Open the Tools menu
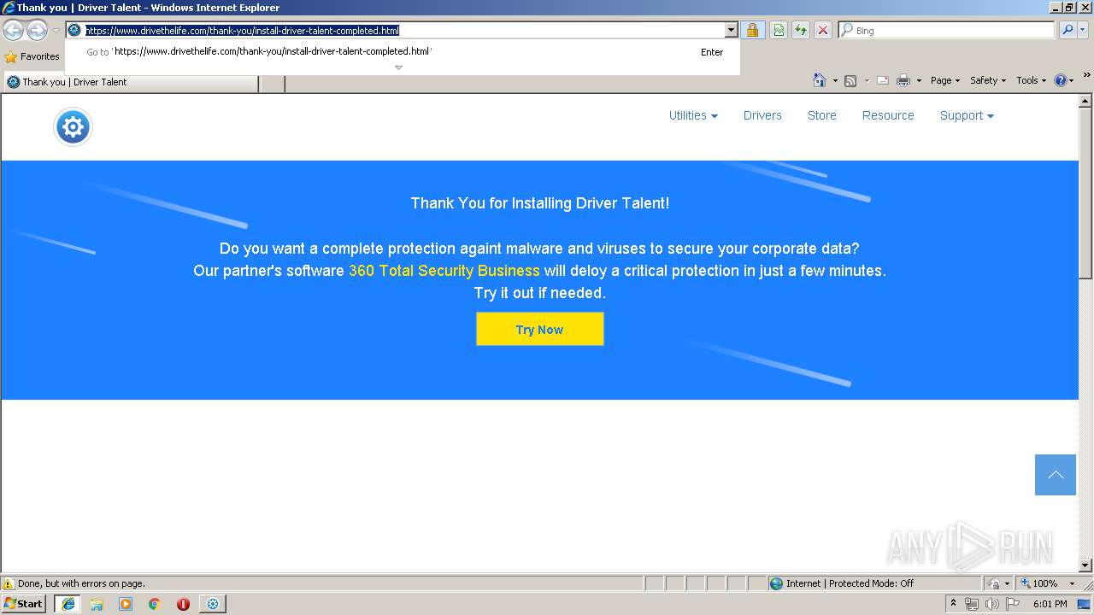Image resolution: width=1094 pixels, height=615 pixels. pos(1031,80)
